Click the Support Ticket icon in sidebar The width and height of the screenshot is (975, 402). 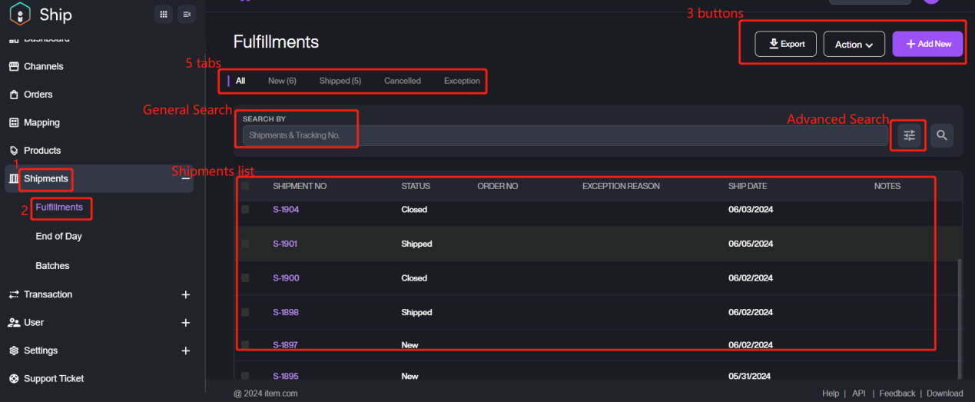(14, 379)
